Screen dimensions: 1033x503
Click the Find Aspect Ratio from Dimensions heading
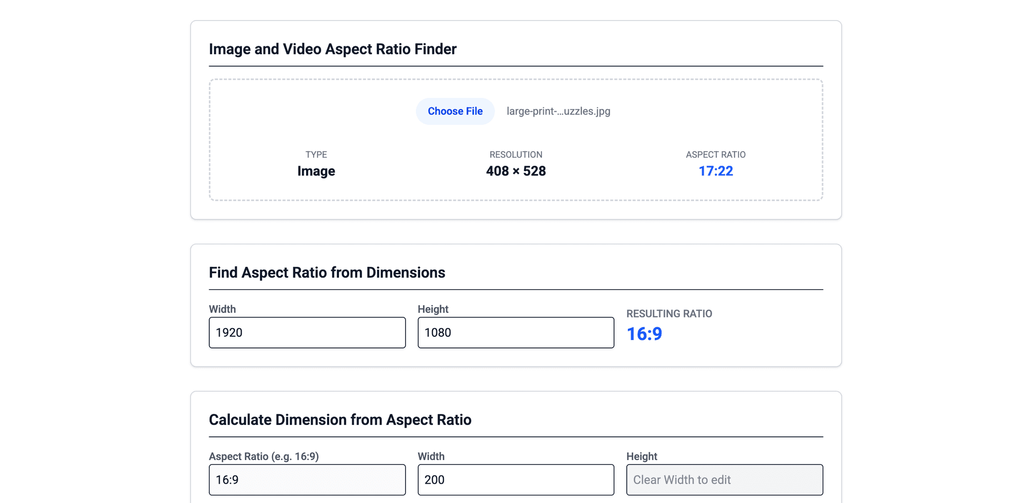pyautogui.click(x=327, y=272)
